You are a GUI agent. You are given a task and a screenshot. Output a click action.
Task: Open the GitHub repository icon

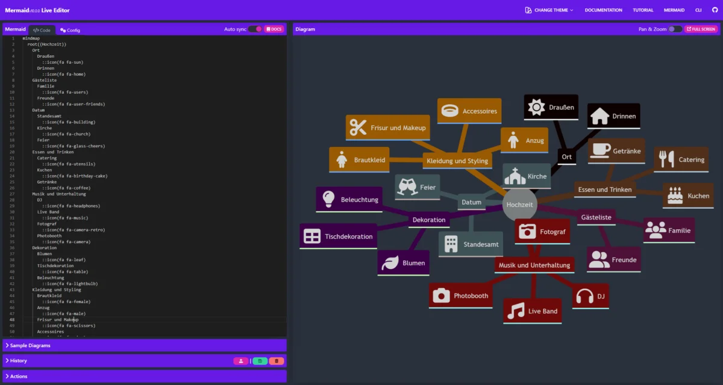coord(715,10)
